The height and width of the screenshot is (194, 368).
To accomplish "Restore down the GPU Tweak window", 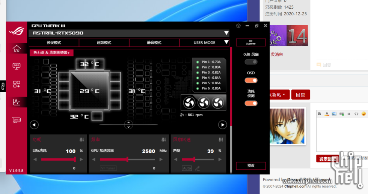I will click(256, 26).
